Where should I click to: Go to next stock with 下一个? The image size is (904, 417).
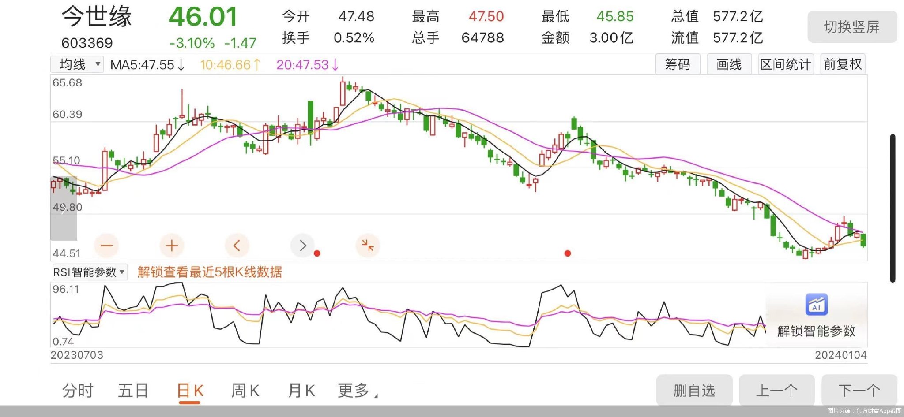(859, 390)
